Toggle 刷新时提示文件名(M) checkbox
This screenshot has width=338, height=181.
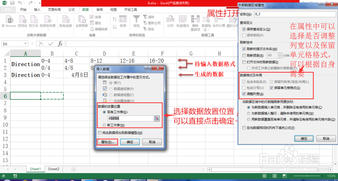click(244, 49)
